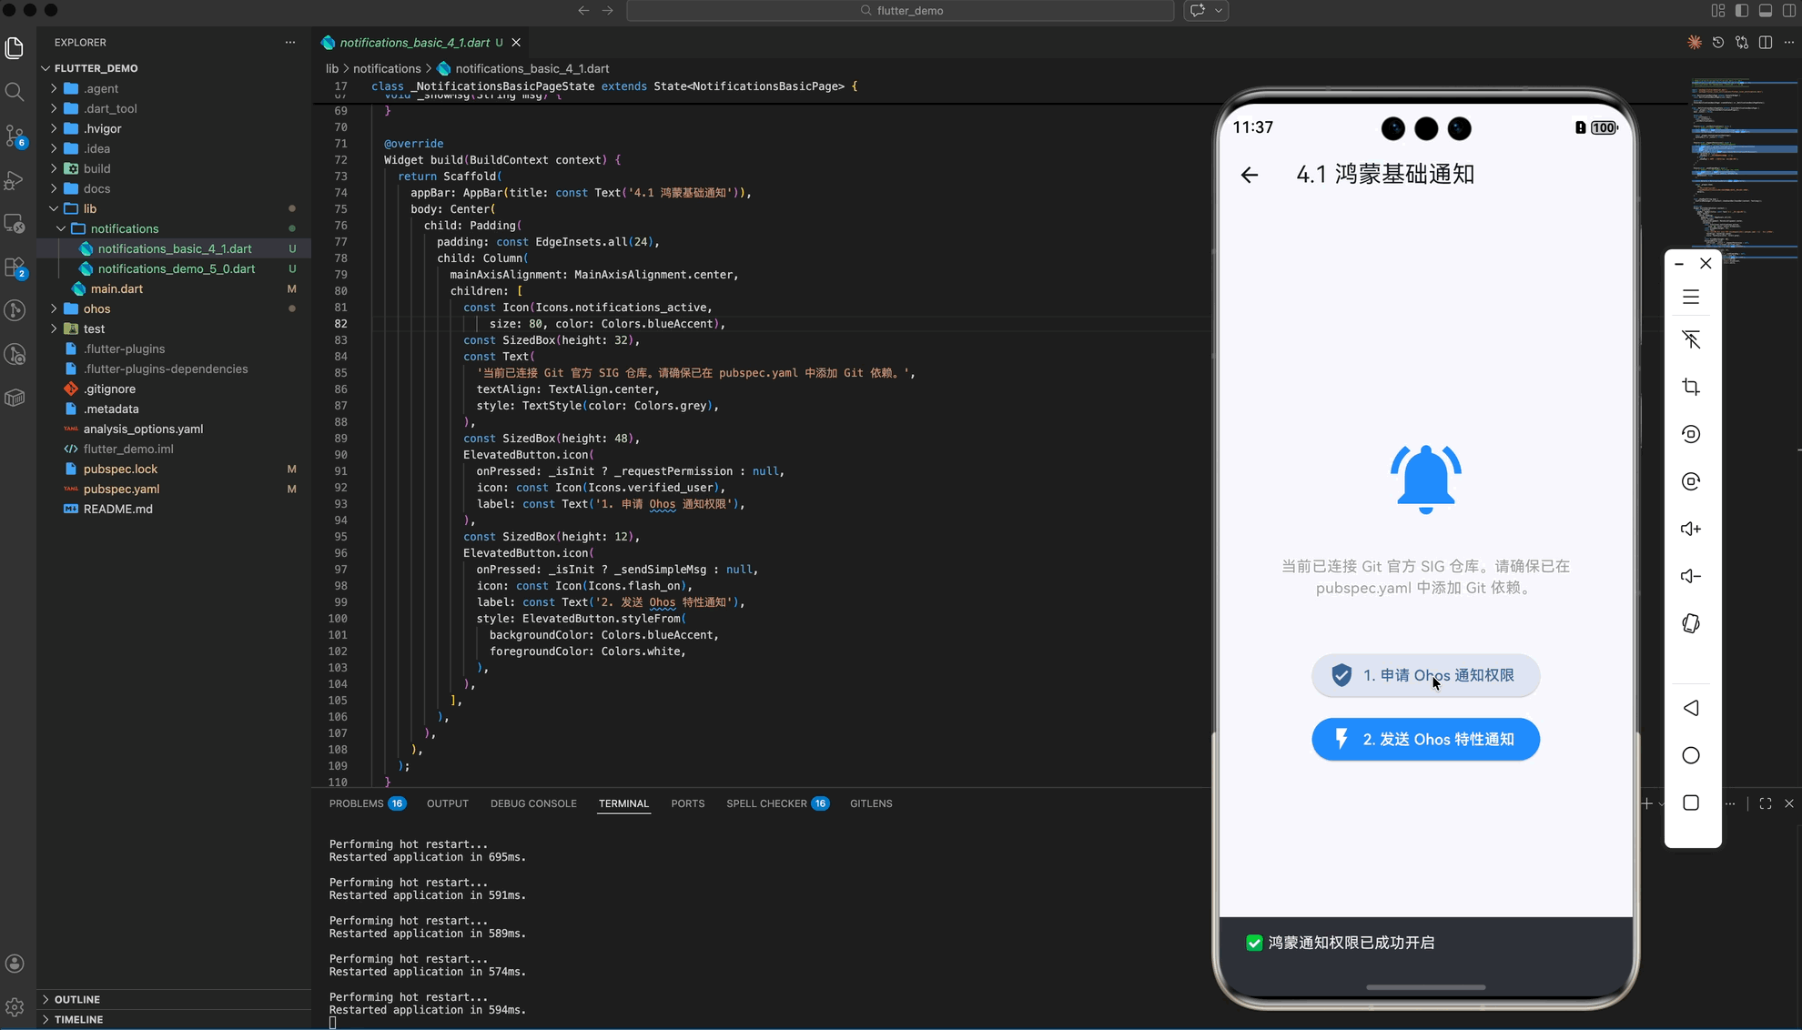Switch to the PORTS tab
Image resolution: width=1802 pixels, height=1030 pixels.
pyautogui.click(x=688, y=803)
